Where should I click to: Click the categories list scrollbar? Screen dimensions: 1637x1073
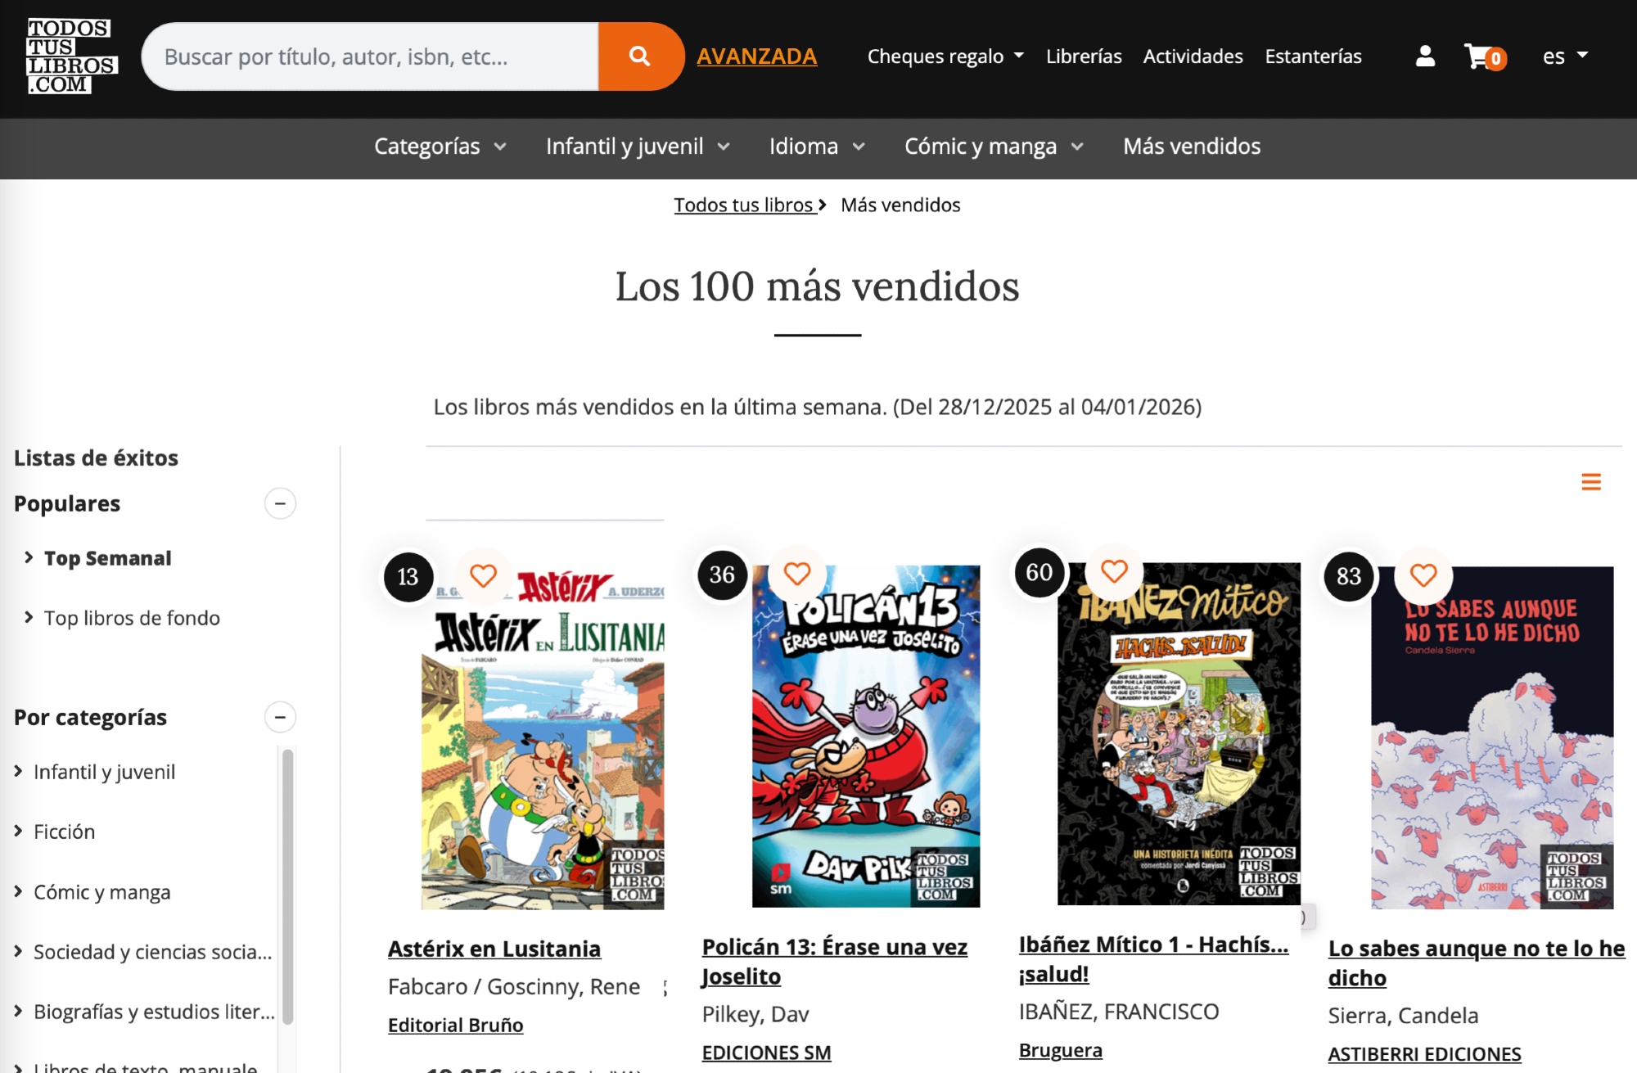287,884
